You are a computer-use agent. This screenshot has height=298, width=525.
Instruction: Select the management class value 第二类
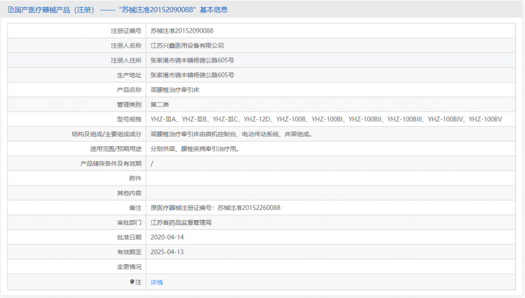[160, 105]
